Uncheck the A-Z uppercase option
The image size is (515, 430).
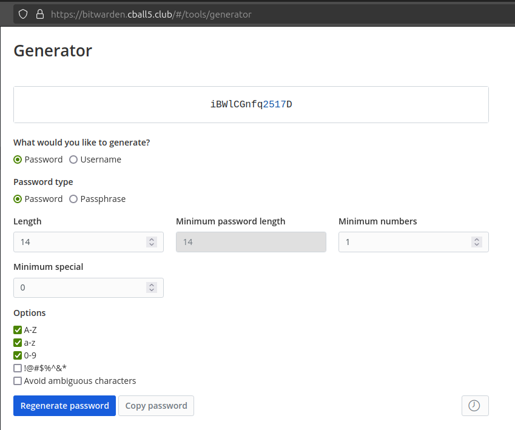coord(18,330)
